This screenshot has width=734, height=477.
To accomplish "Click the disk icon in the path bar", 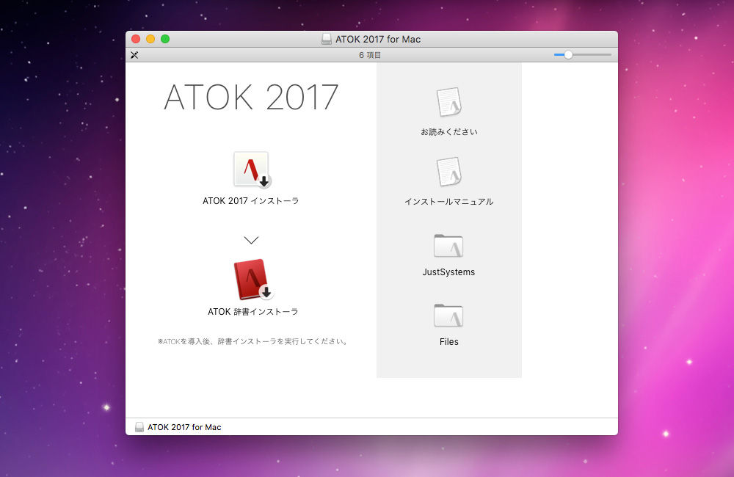I will (x=139, y=427).
